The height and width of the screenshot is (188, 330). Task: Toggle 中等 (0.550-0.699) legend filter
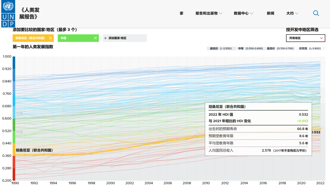point(251,48)
